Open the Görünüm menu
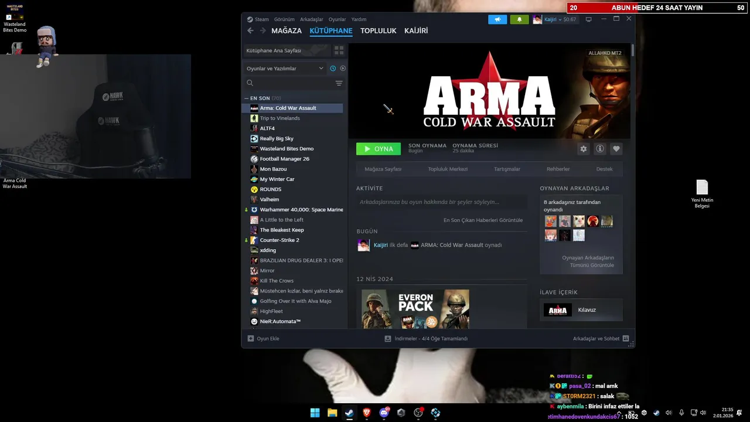Viewport: 750px width, 422px height. tap(285, 19)
